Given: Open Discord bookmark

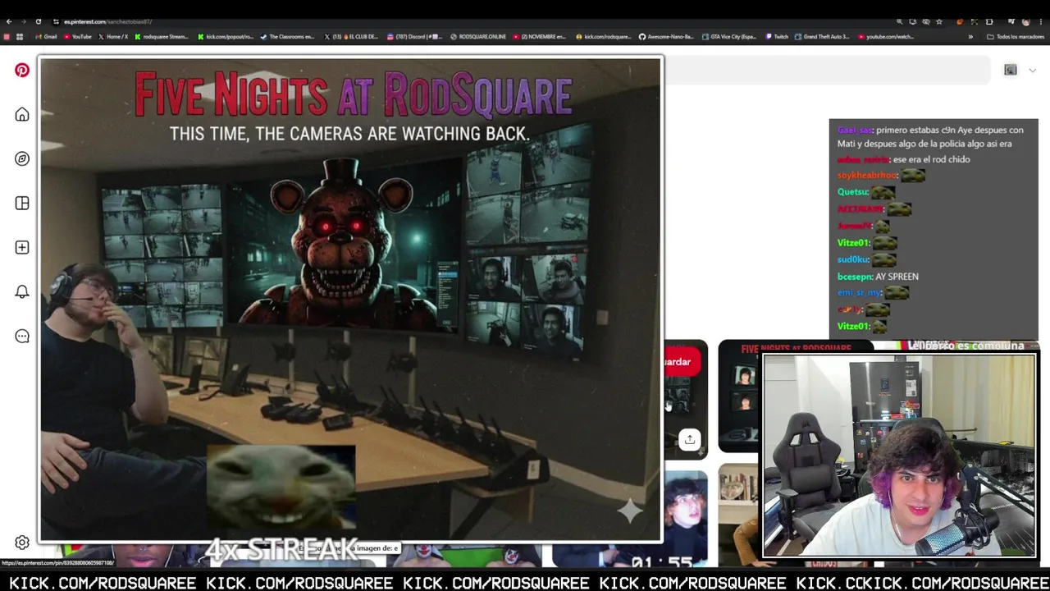Looking at the screenshot, I should pyautogui.click(x=414, y=37).
